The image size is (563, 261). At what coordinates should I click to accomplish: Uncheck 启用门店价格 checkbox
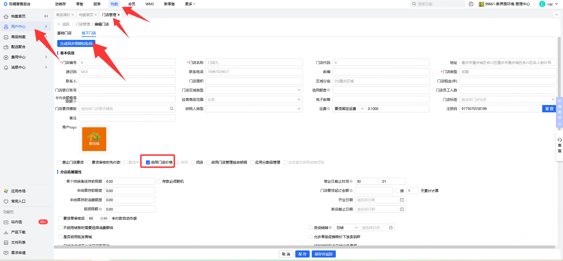pyautogui.click(x=148, y=162)
